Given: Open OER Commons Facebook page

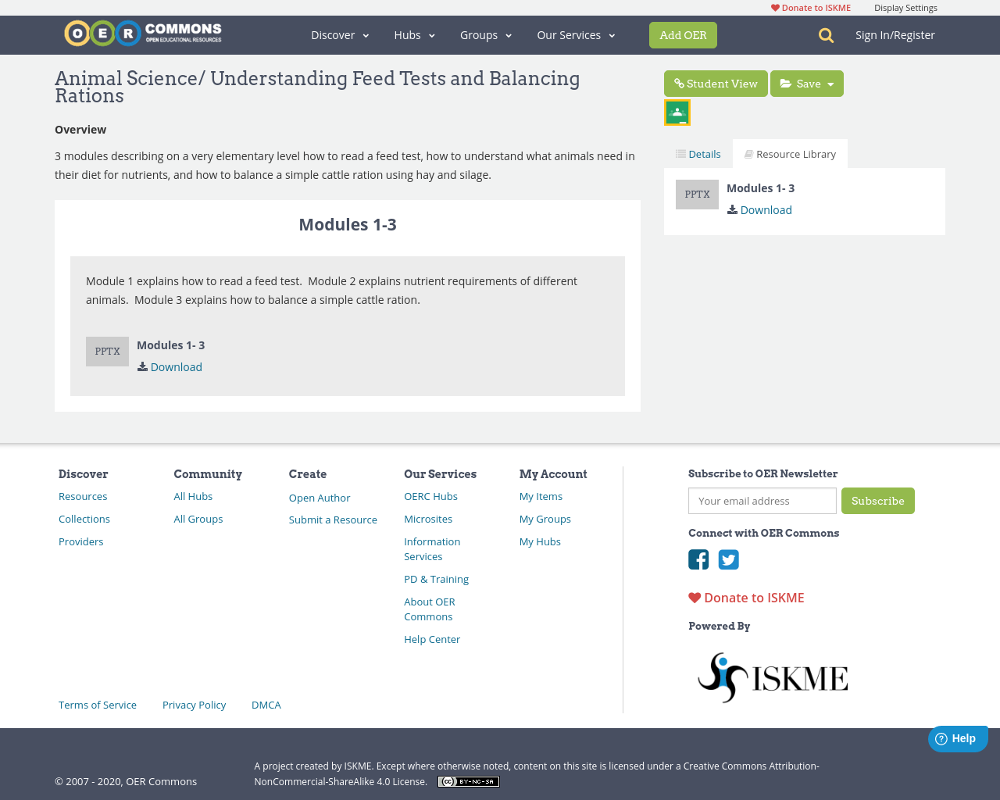Looking at the screenshot, I should [698, 559].
